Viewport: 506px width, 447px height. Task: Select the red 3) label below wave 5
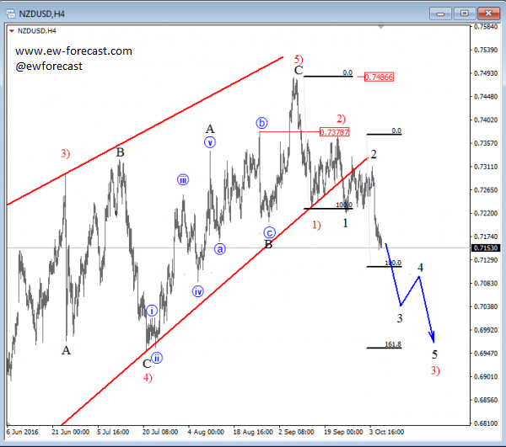(435, 370)
